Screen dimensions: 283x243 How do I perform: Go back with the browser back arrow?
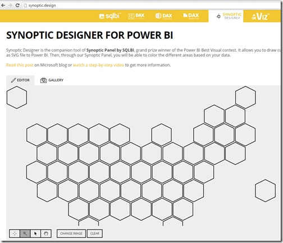click(3, 6)
